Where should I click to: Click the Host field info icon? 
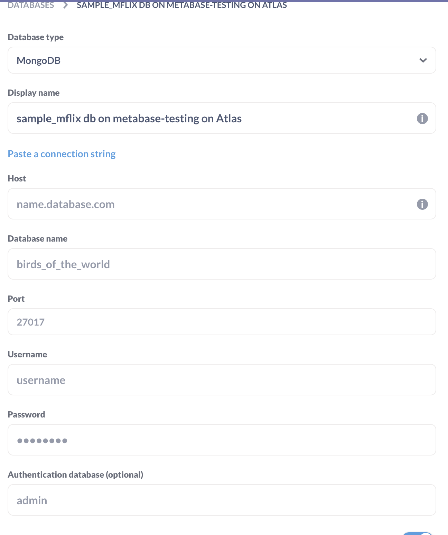422,204
